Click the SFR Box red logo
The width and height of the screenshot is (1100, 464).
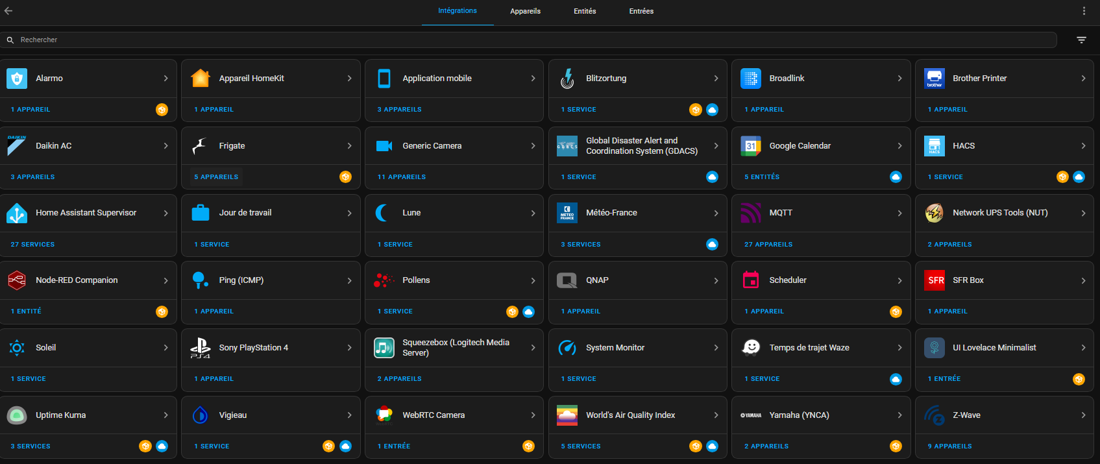click(935, 280)
